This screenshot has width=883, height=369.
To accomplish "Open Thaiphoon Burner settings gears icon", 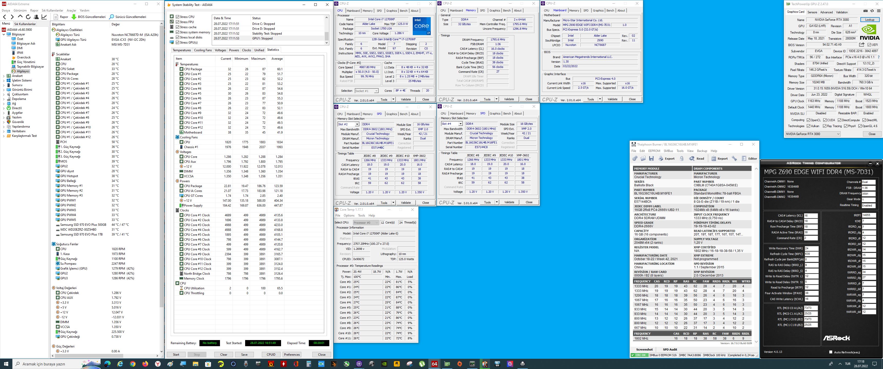I will point(635,158).
